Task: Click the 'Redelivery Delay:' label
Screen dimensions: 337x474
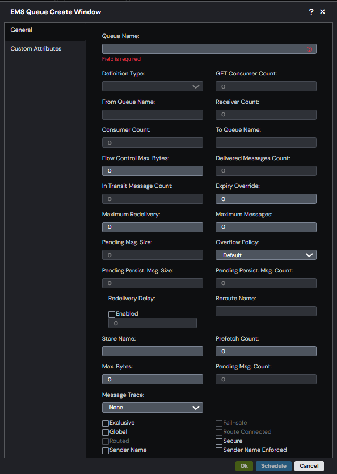Action: tap(132, 299)
